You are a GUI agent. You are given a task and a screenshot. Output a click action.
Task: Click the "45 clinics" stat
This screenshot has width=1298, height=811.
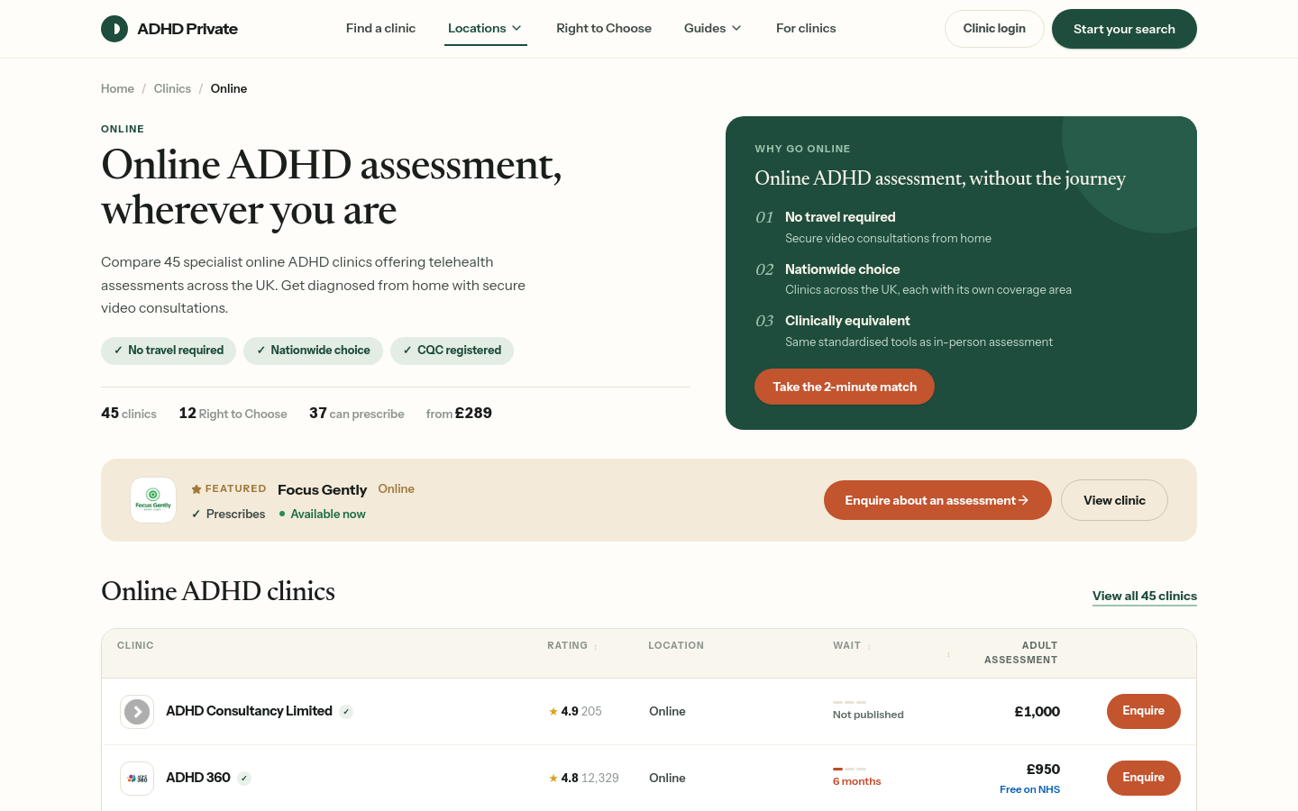pyautogui.click(x=129, y=414)
